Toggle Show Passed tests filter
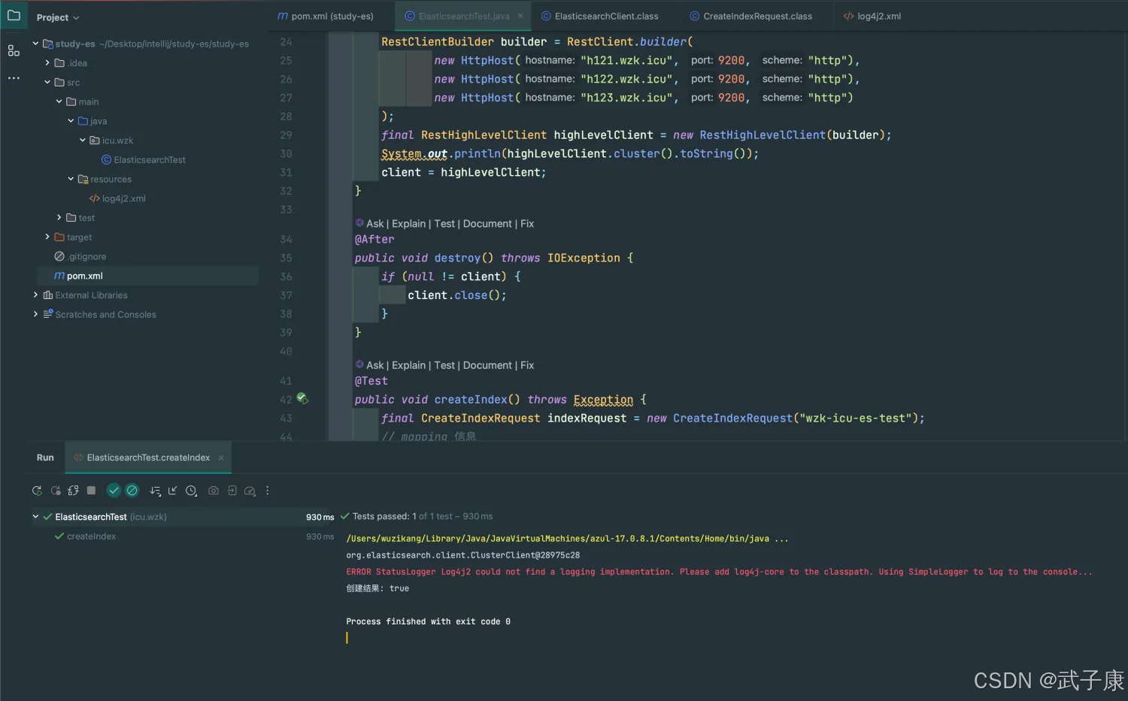The height and width of the screenshot is (701, 1128). pos(114,491)
